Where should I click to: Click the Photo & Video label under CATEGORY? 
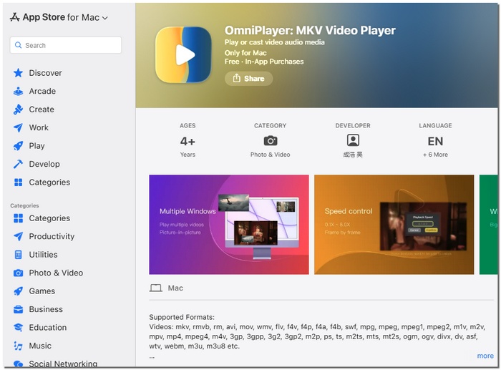pos(271,155)
